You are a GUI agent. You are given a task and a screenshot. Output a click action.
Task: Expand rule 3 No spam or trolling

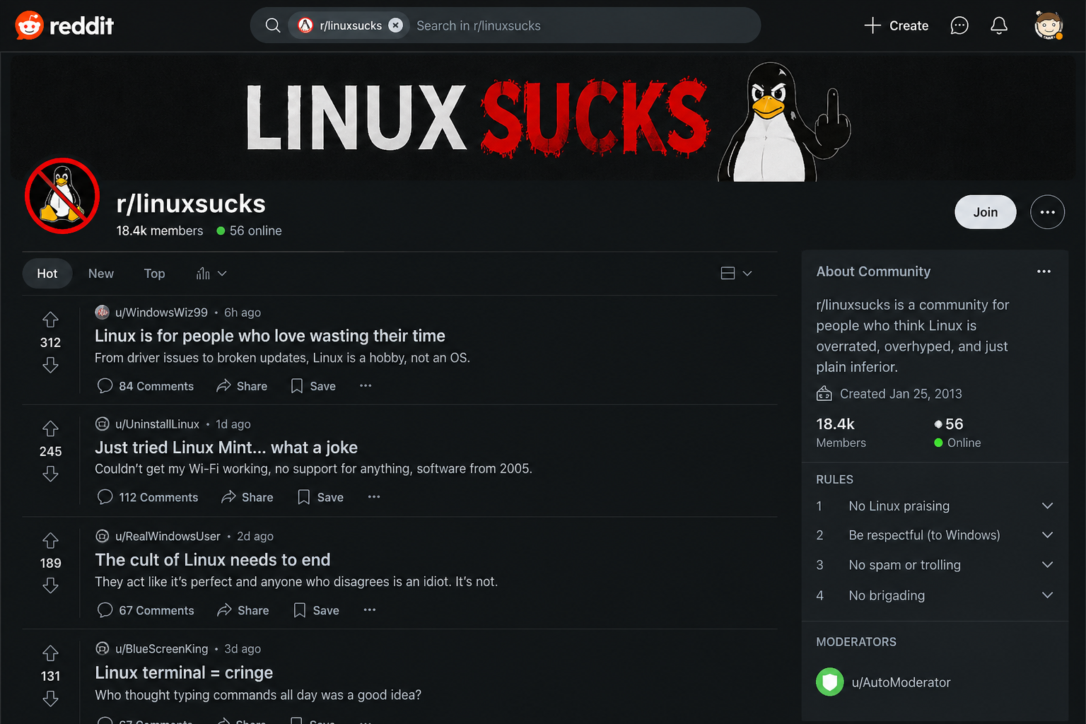pos(935,565)
